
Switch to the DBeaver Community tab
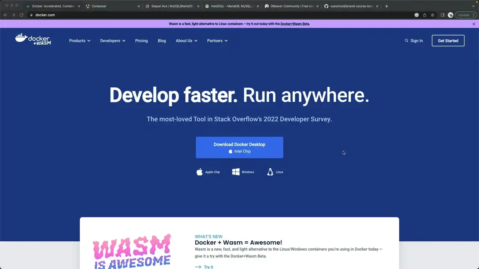pos(292,6)
